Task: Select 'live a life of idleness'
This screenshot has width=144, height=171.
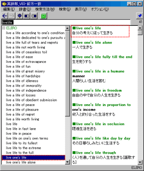Action: point(22,81)
